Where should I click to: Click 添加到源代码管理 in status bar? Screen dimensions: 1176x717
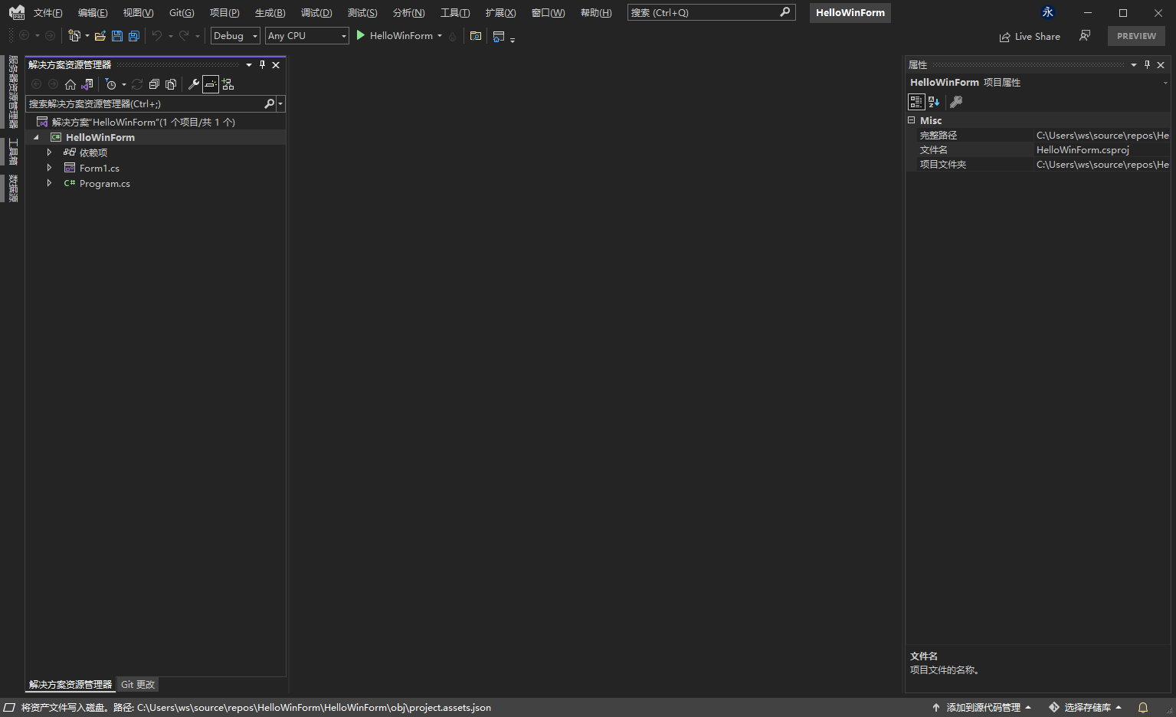click(x=982, y=708)
